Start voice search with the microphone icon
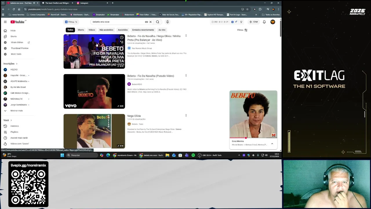 coord(167,22)
